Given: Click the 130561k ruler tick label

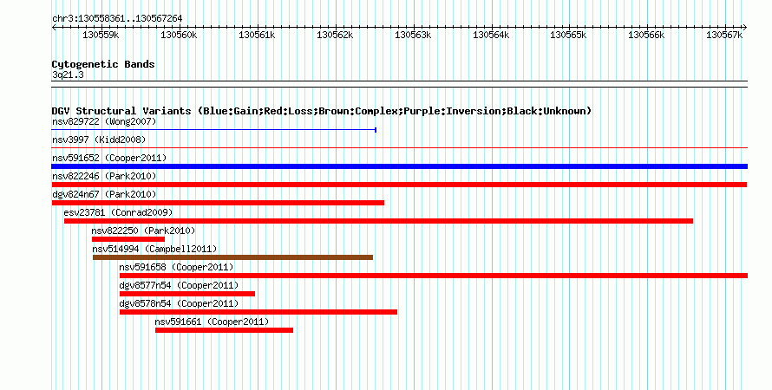Looking at the screenshot, I should coord(257,35).
